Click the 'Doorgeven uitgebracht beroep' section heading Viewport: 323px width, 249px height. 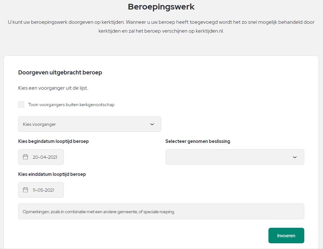pyautogui.click(x=60, y=72)
